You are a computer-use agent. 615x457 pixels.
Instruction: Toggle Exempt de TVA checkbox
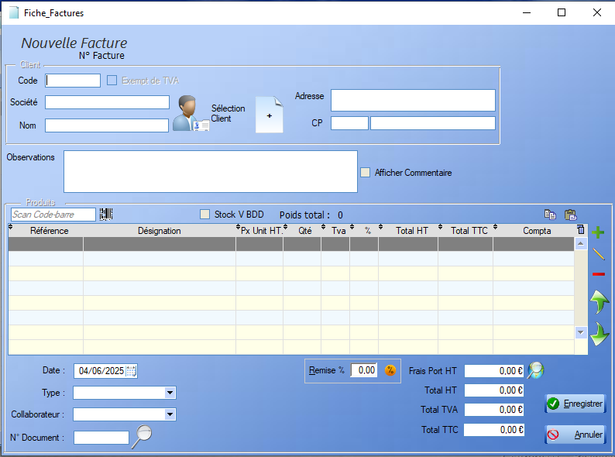[x=112, y=81]
